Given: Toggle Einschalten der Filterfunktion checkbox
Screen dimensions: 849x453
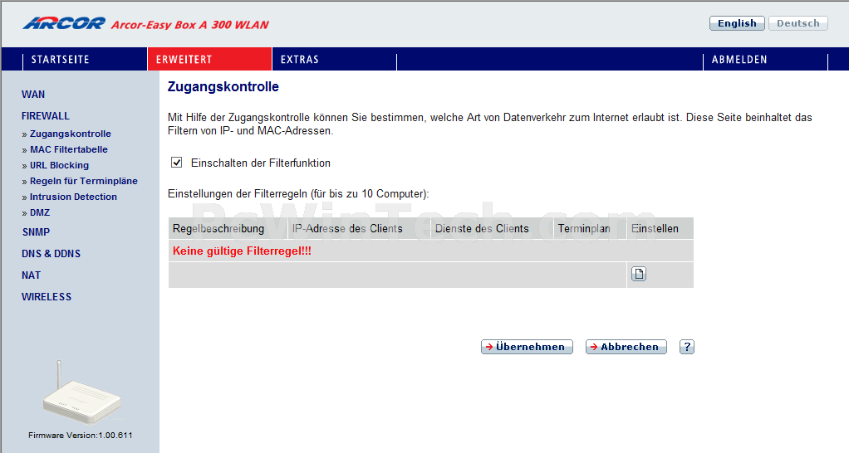Looking at the screenshot, I should pyautogui.click(x=176, y=163).
